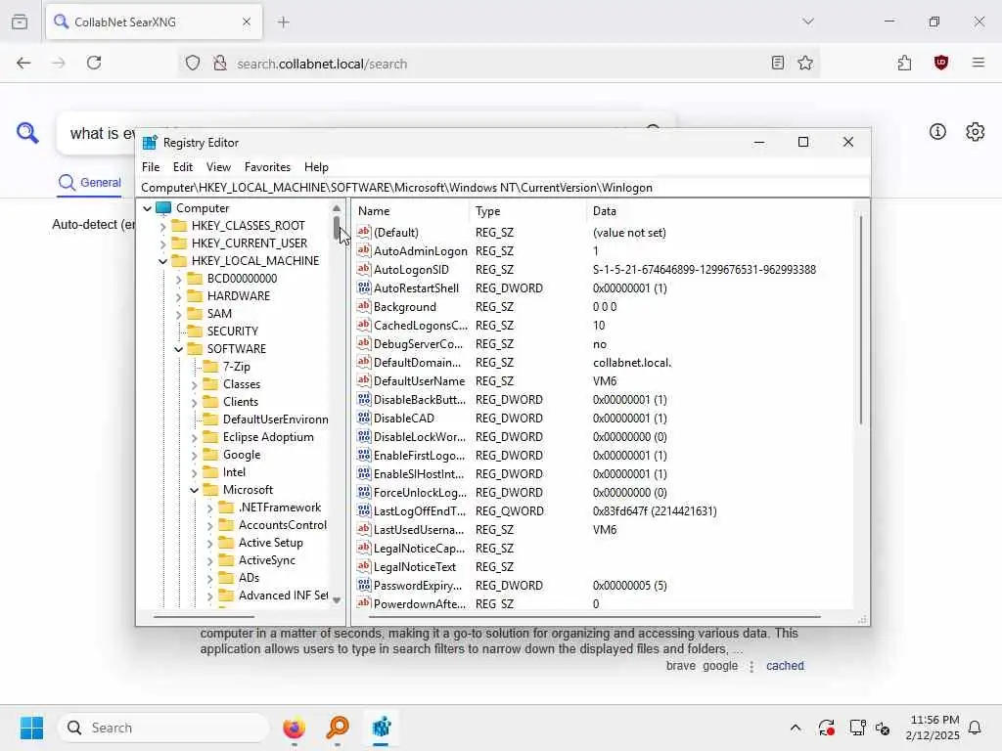The image size is (1002, 751).
Task: Bookmark this page with star icon
Action: click(805, 63)
